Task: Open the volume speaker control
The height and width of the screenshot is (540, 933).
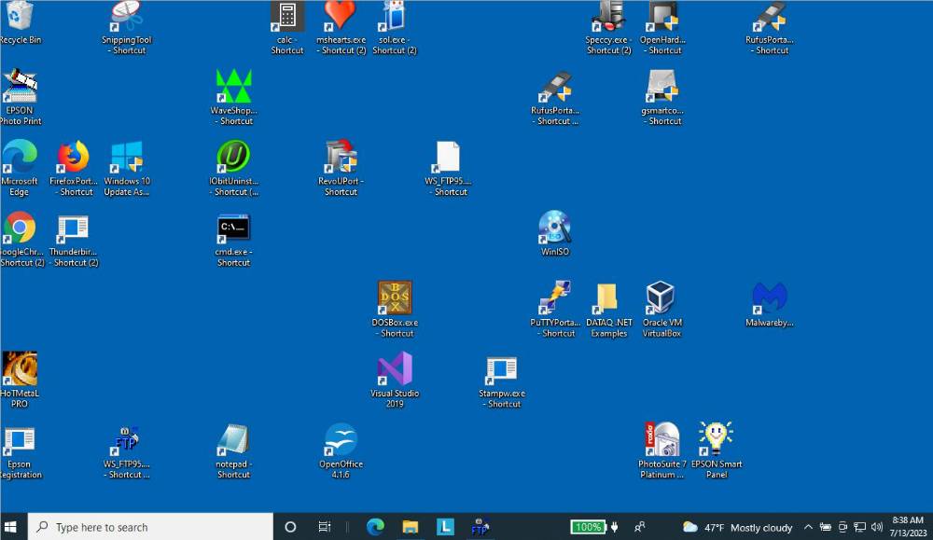Action: tap(876, 527)
